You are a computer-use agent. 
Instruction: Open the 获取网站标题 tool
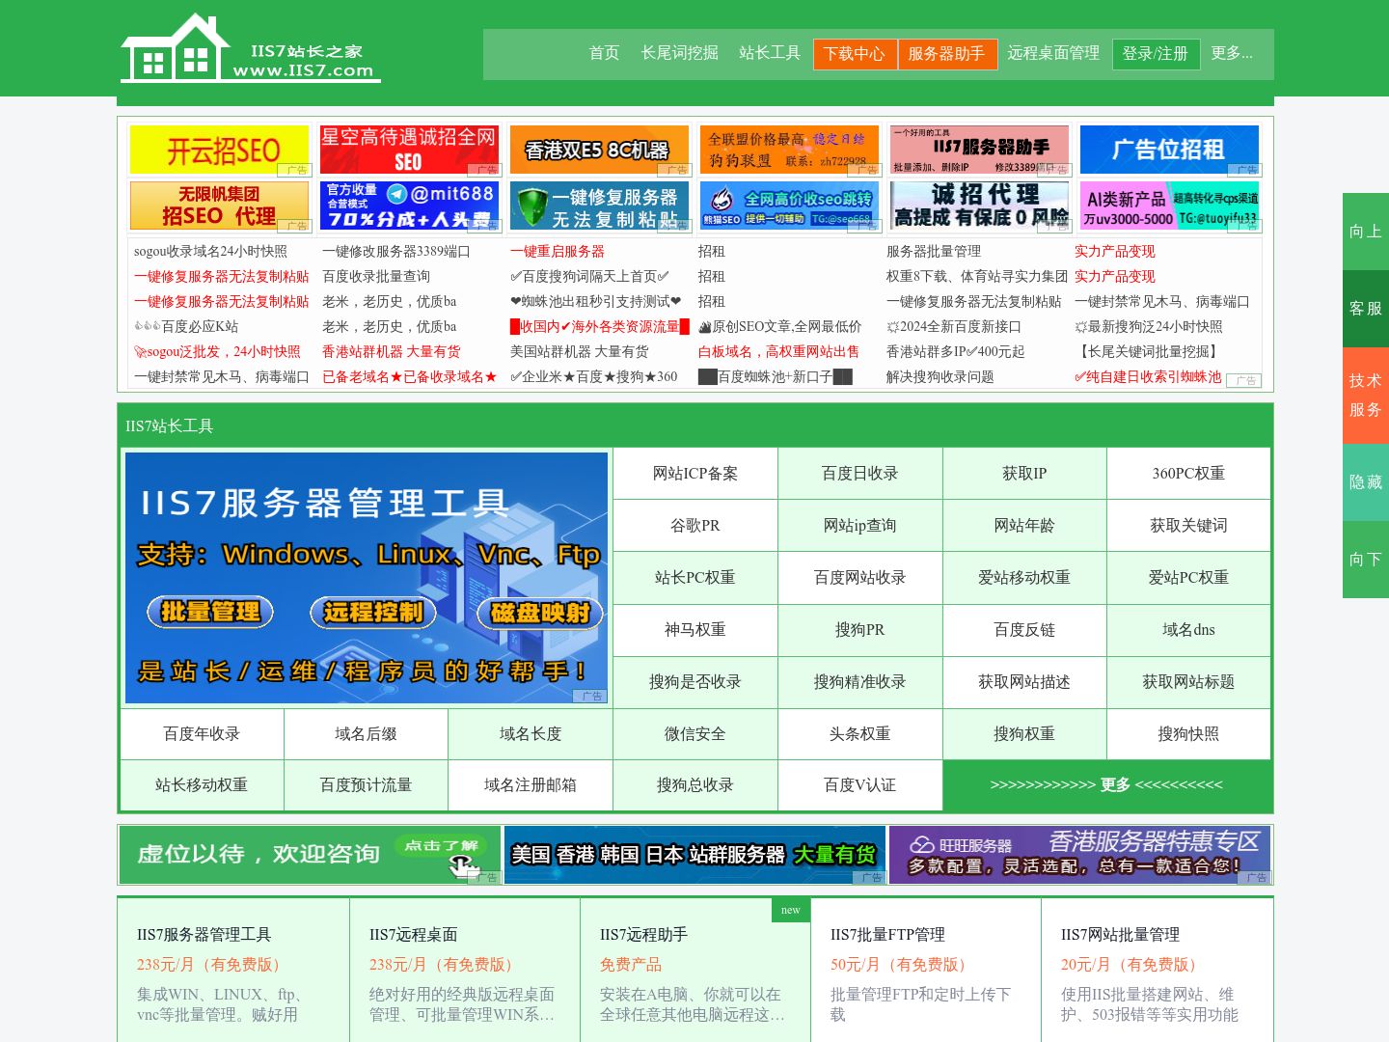click(x=1188, y=682)
